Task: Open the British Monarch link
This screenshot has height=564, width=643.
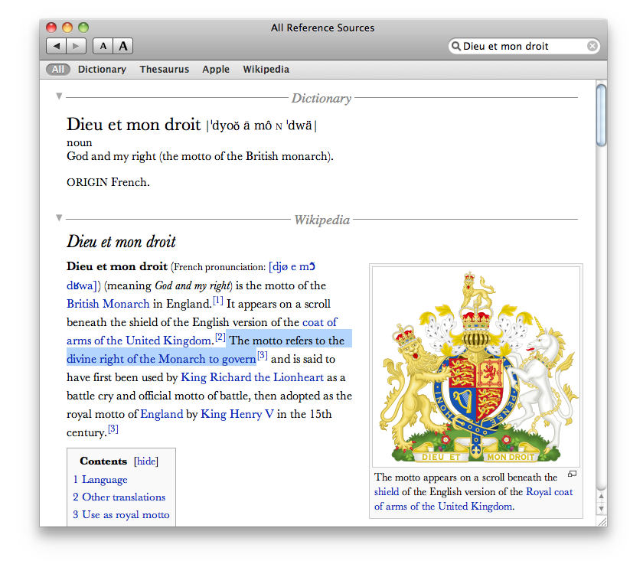Action: coord(108,304)
